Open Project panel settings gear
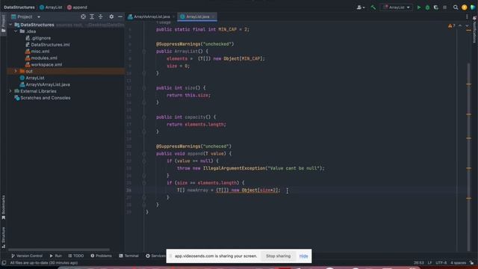 click(x=111, y=16)
